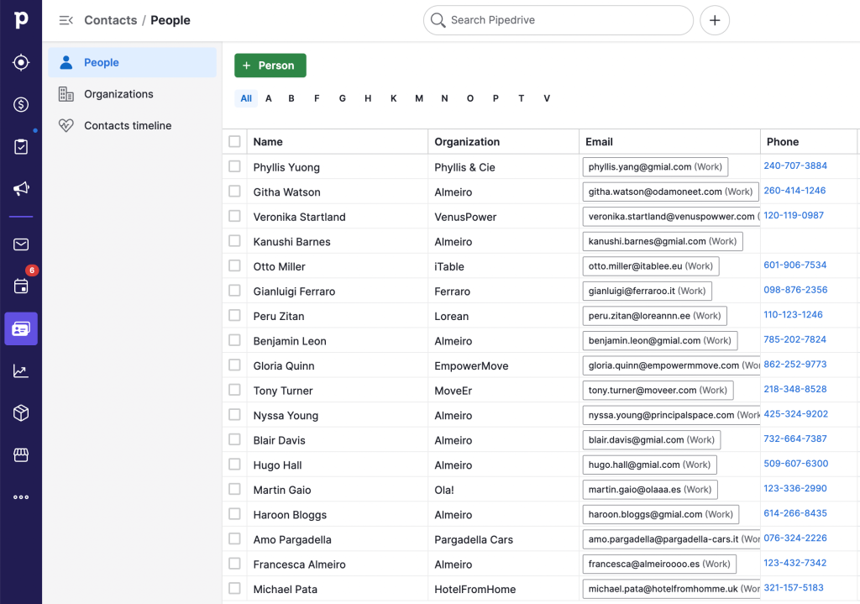Viewport: 860px width, 604px height.
Task: Call phone link 601-906-7534
Action: tap(794, 265)
